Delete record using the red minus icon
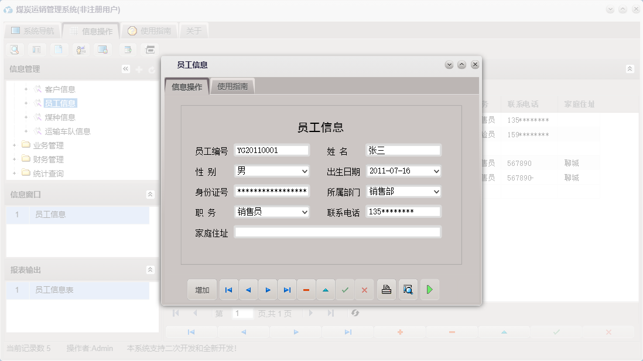The height and width of the screenshot is (361, 643). coord(306,289)
